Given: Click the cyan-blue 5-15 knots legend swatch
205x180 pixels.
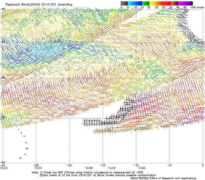Looking at the screenshot, I should [x=135, y=3].
